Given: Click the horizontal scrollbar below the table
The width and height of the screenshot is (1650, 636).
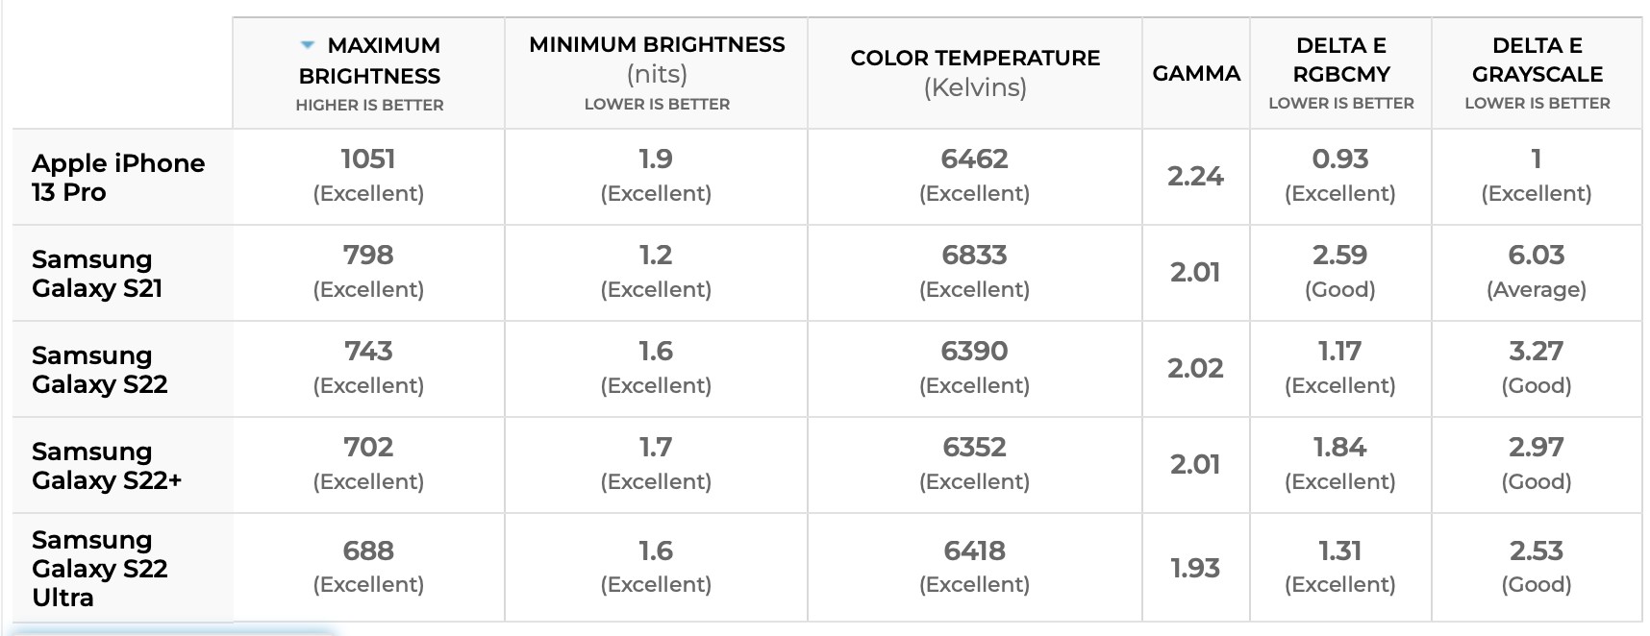Looking at the screenshot, I should pyautogui.click(x=173, y=631).
